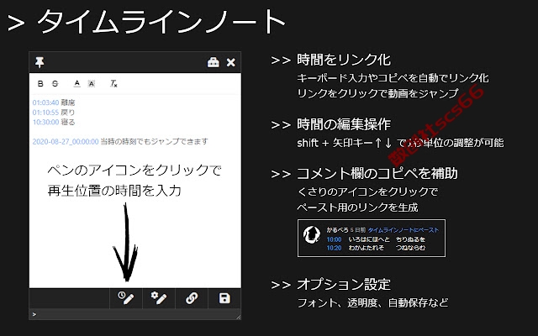538x336 pixels.
Task: Toggle bold formatting (B)
Action: [x=40, y=83]
